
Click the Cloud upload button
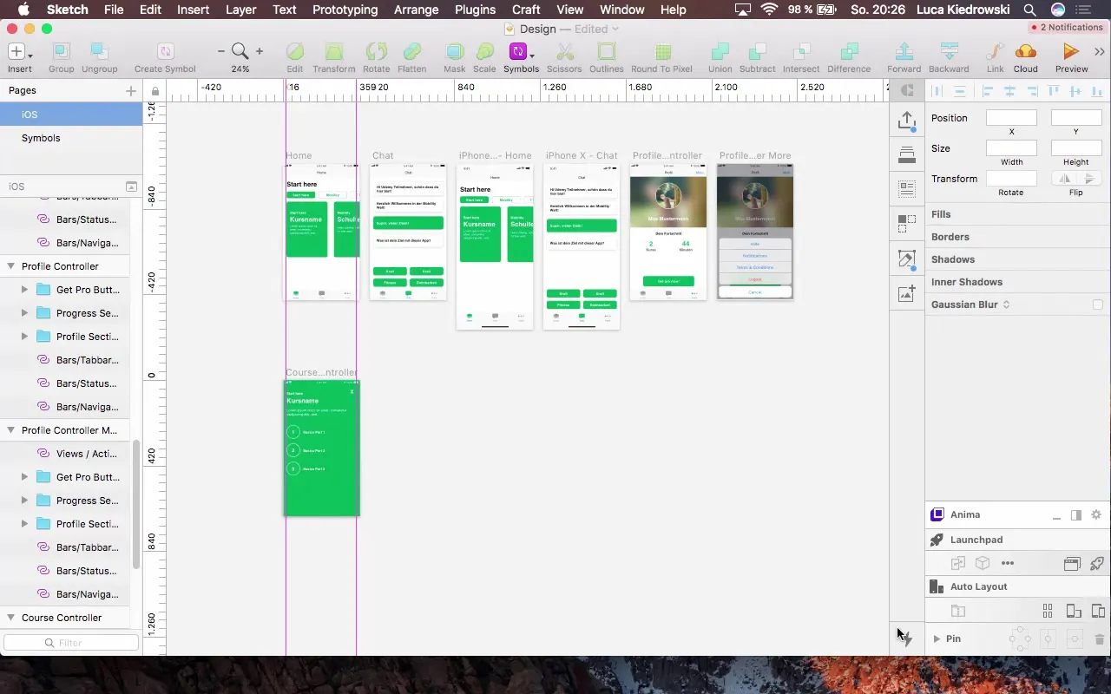[1025, 57]
